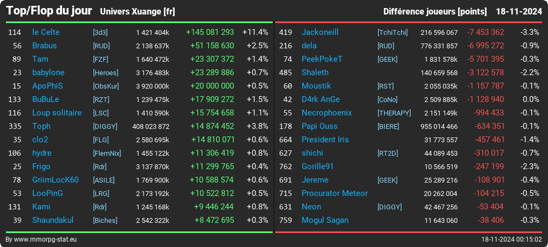Select the babylone player name
Image resolution: width=548 pixels, height=247 pixels.
click(48, 72)
